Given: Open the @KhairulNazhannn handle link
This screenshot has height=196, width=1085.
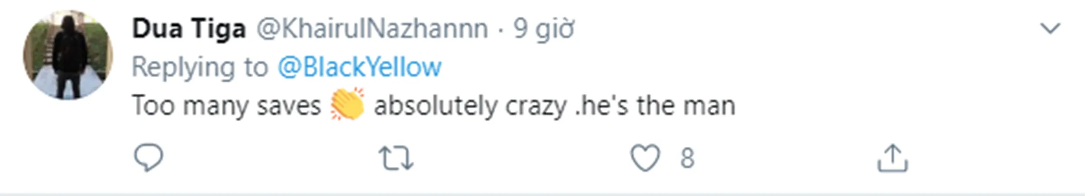Looking at the screenshot, I should [x=372, y=29].
